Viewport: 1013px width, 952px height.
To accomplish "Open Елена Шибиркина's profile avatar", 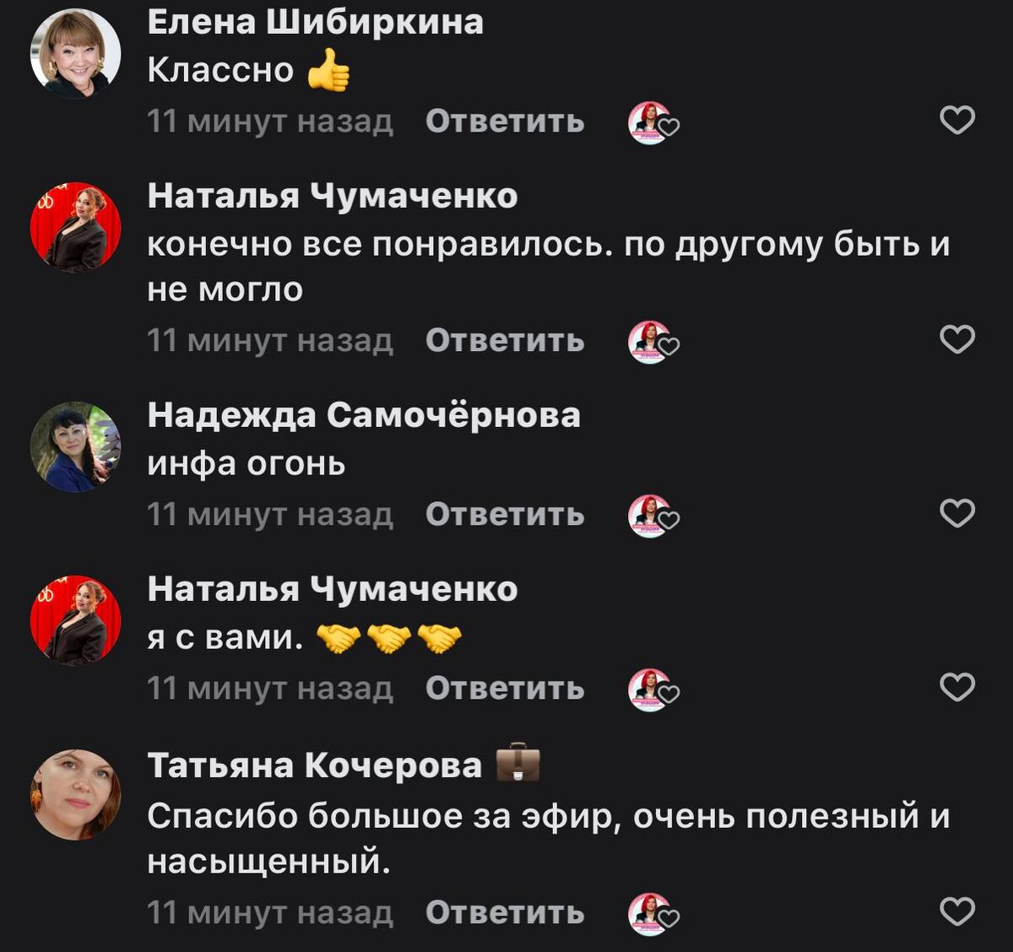I will [x=76, y=54].
